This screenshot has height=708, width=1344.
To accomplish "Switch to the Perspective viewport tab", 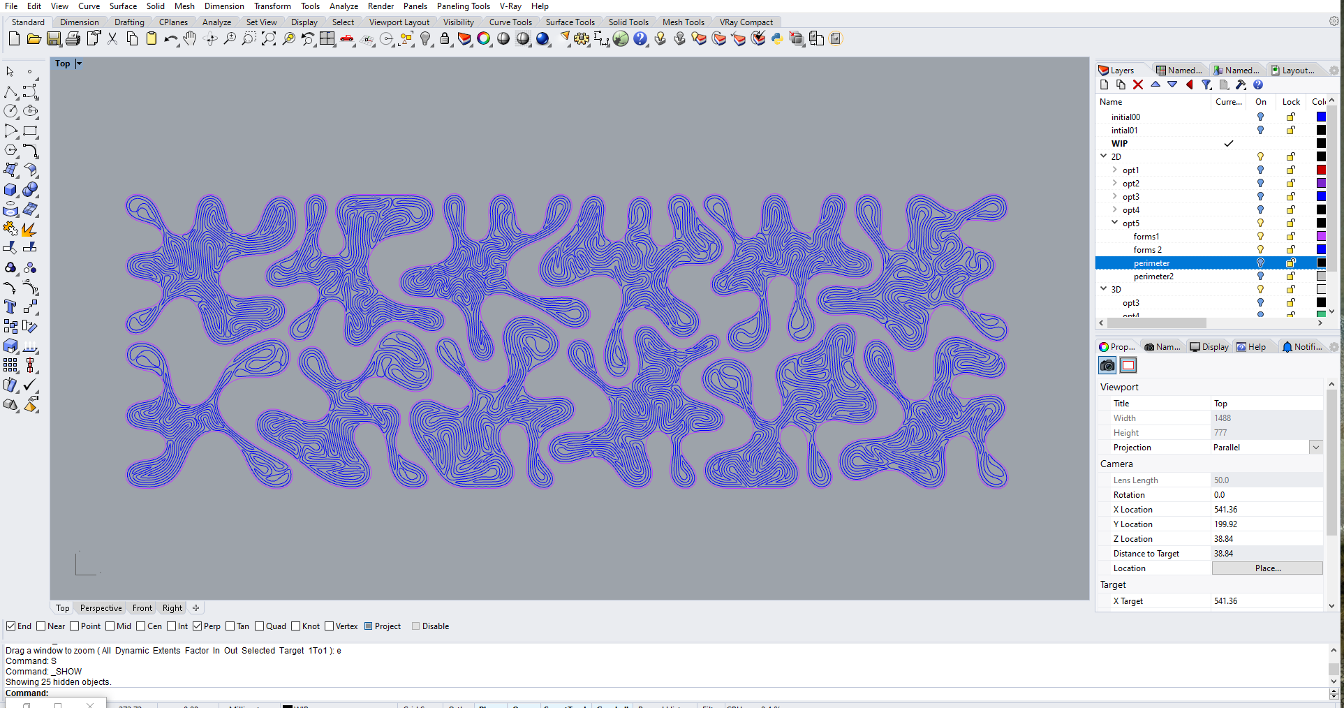I will click(x=101, y=608).
